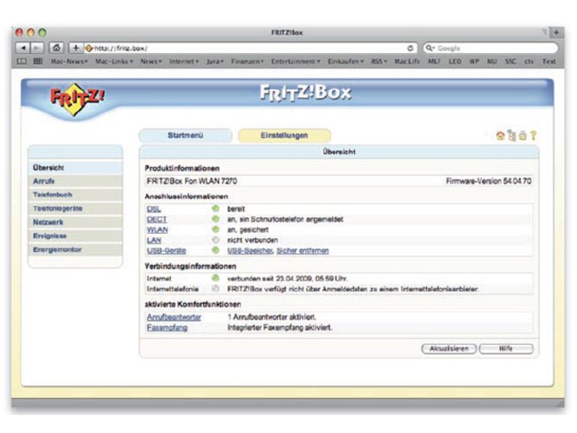Click the Aktualisieren button
Image resolution: width=577 pixels, height=433 pixels.
449,348
